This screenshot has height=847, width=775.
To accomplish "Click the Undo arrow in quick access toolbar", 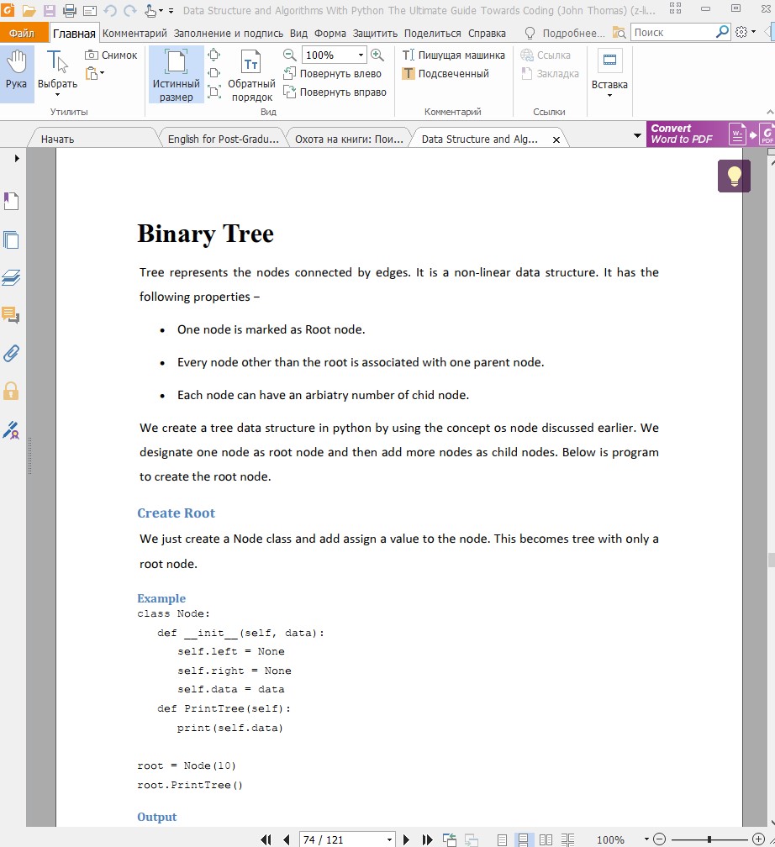I will click(x=110, y=10).
